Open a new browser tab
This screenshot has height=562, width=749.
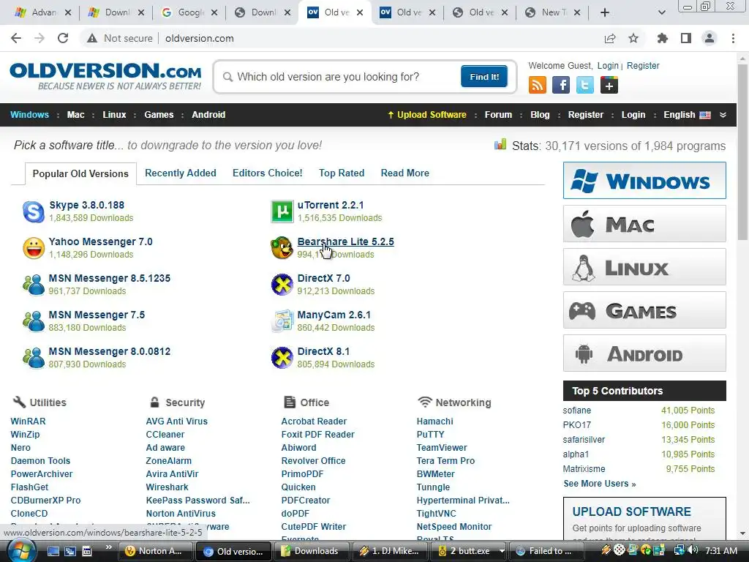coord(605,12)
